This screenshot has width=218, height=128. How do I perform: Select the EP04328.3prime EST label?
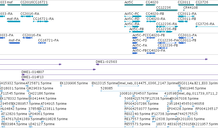coord(180,109)
